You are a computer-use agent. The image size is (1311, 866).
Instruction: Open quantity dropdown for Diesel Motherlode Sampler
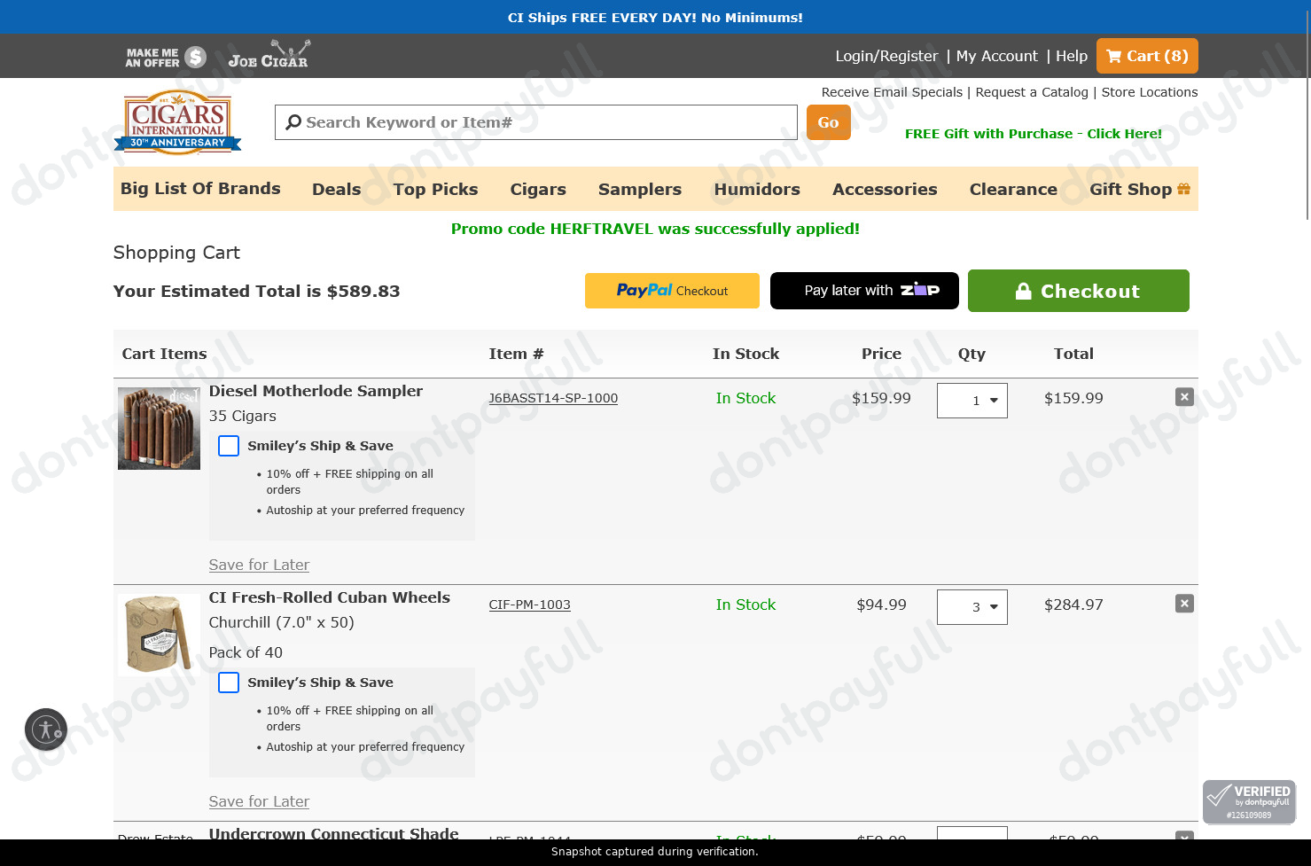[x=972, y=401]
